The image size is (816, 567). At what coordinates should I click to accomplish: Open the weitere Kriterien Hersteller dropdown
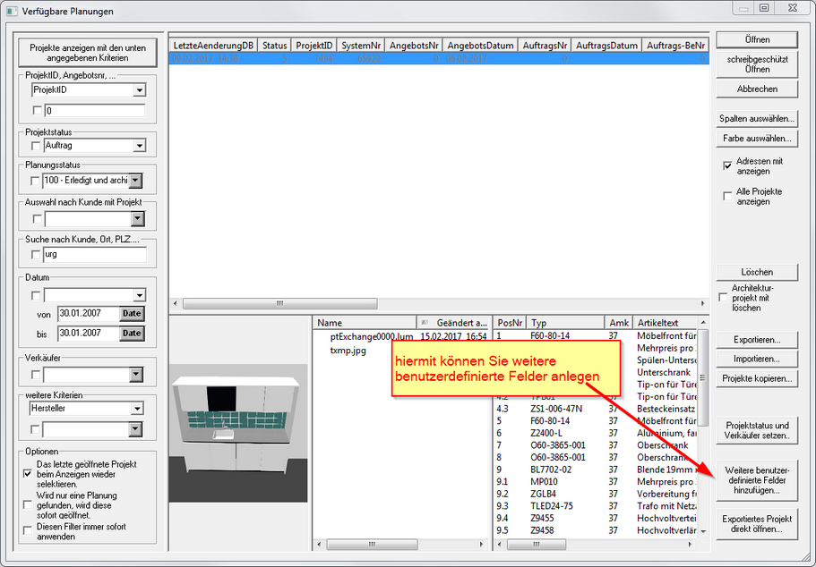click(136, 409)
